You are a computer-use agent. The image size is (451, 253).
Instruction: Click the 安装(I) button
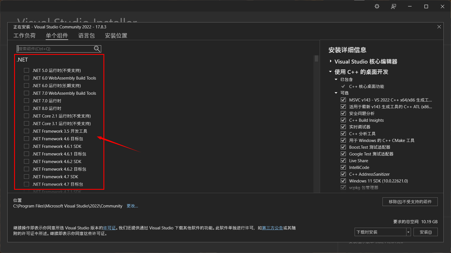coord(426,232)
